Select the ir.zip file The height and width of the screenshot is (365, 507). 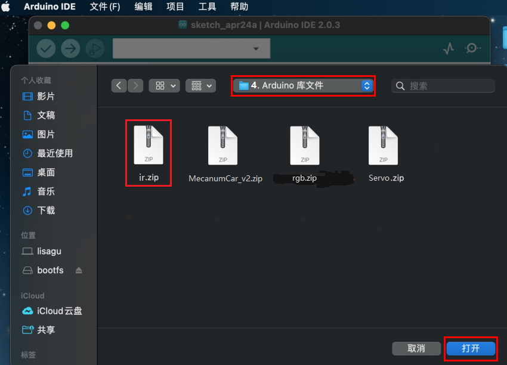coord(149,153)
